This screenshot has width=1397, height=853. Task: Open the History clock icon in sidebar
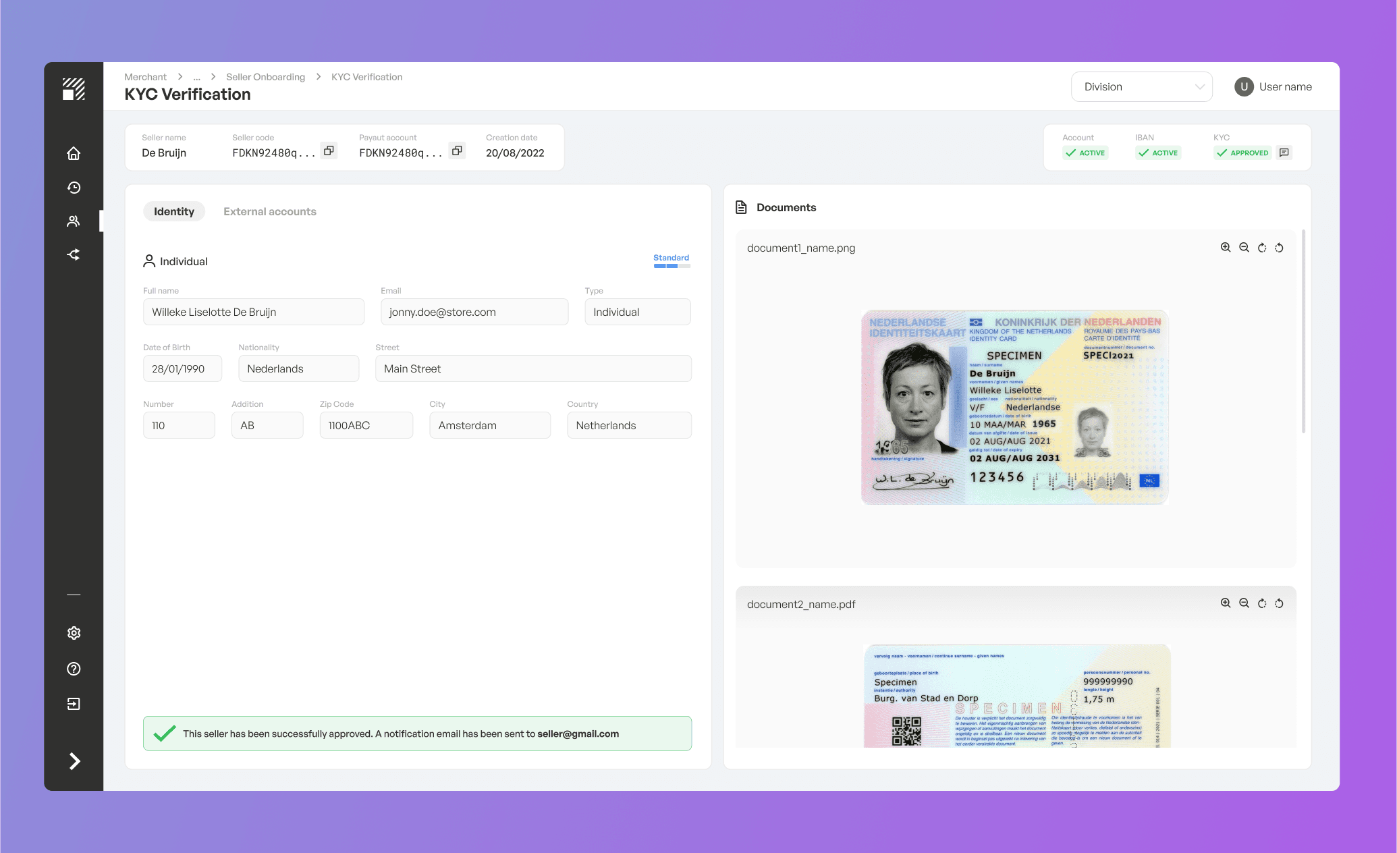click(74, 188)
